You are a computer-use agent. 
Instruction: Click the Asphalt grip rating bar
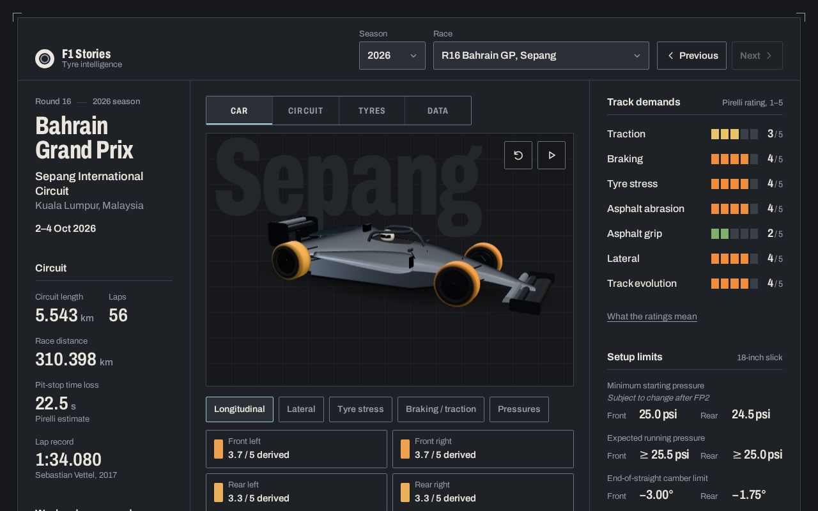(734, 234)
